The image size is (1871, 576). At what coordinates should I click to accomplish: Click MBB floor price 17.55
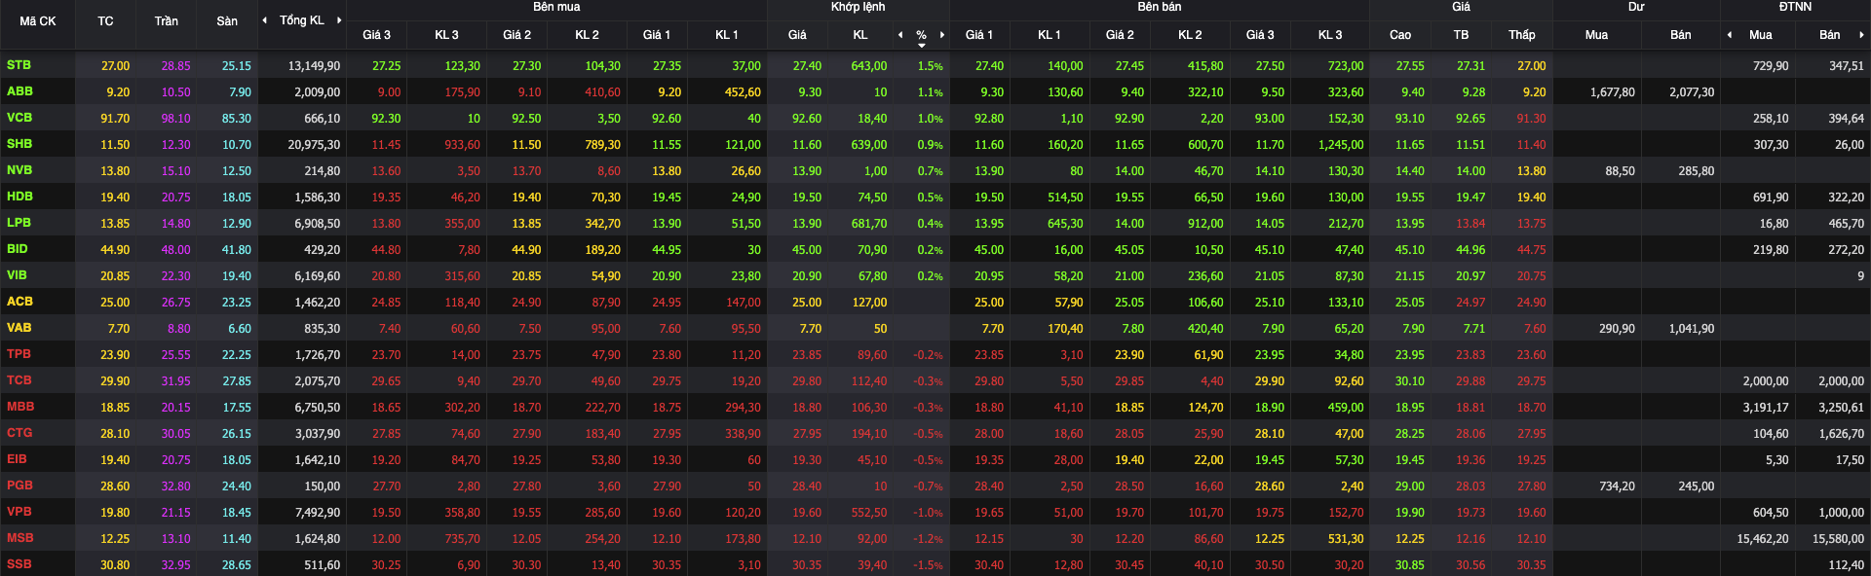pyautogui.click(x=237, y=408)
